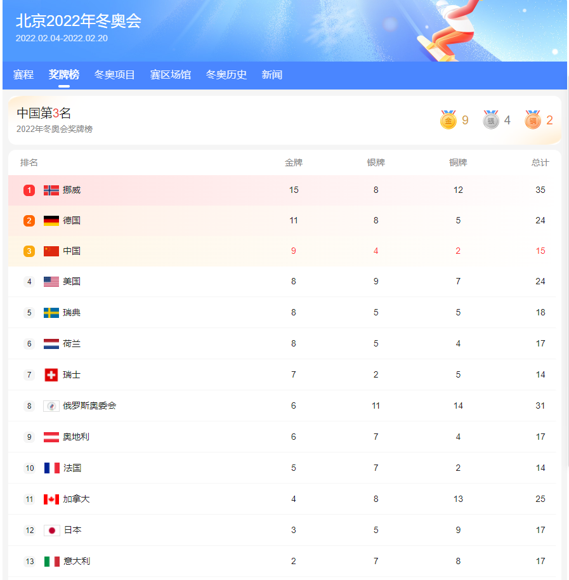Click the Canada flag icon

click(51, 499)
